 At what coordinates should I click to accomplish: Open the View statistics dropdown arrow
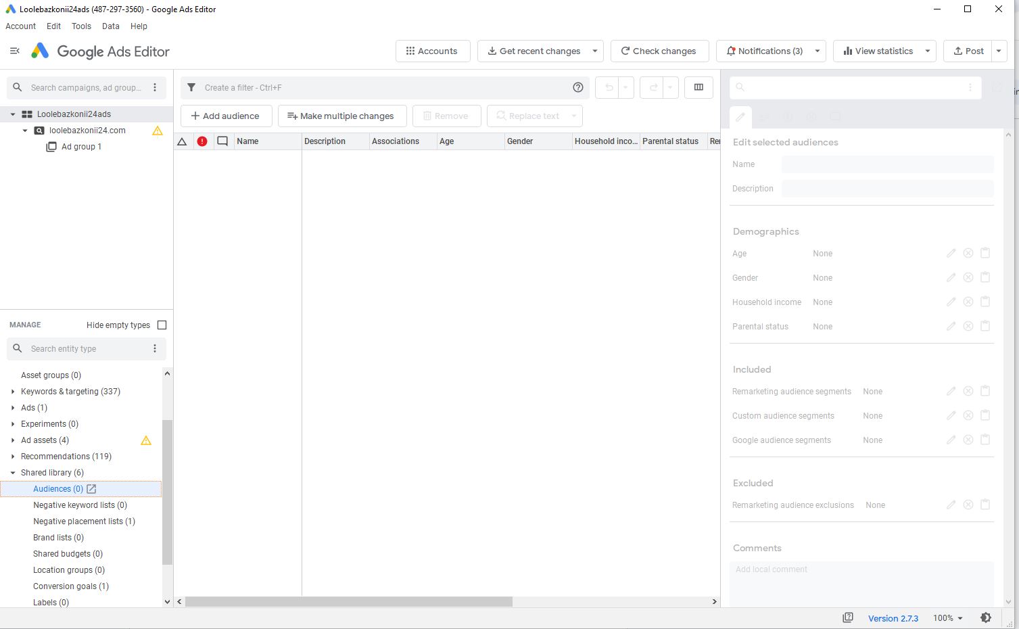pyautogui.click(x=928, y=51)
